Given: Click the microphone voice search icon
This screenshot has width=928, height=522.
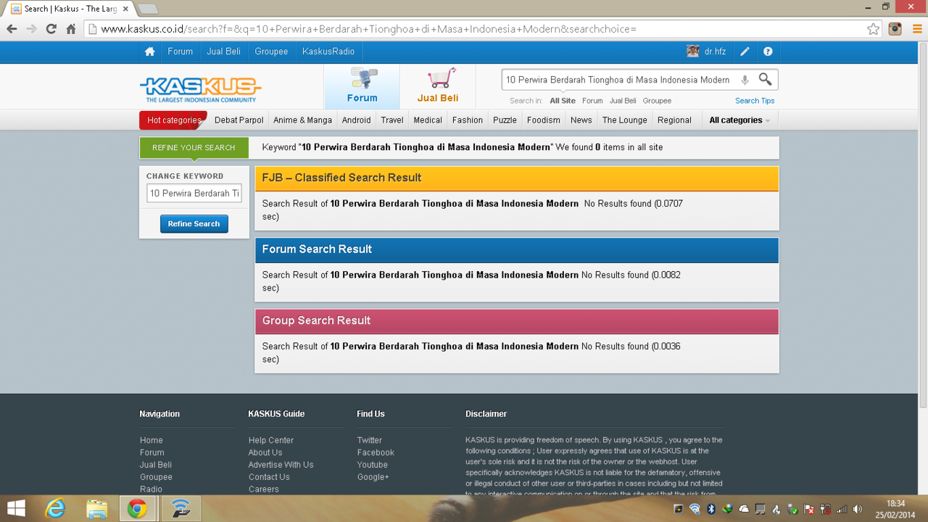Looking at the screenshot, I should pos(745,80).
